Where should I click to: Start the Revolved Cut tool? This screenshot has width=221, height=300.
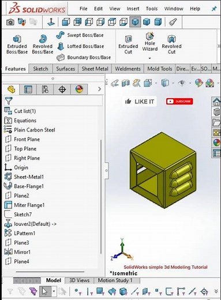coord(171,44)
